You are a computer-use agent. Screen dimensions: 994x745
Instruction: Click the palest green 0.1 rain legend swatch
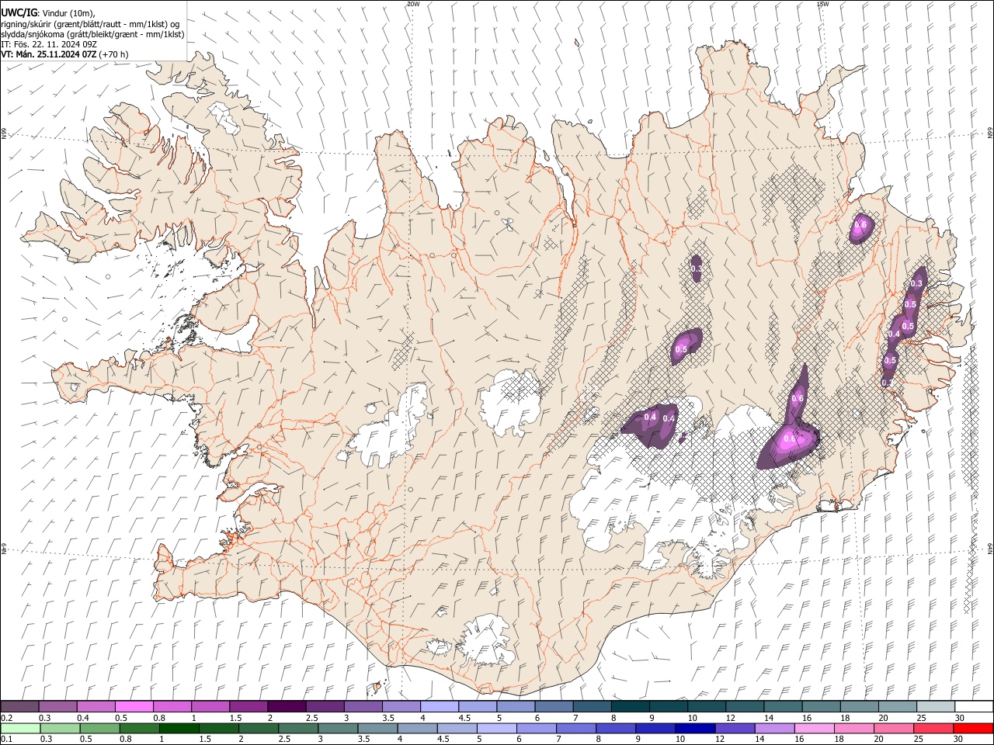(x=20, y=728)
